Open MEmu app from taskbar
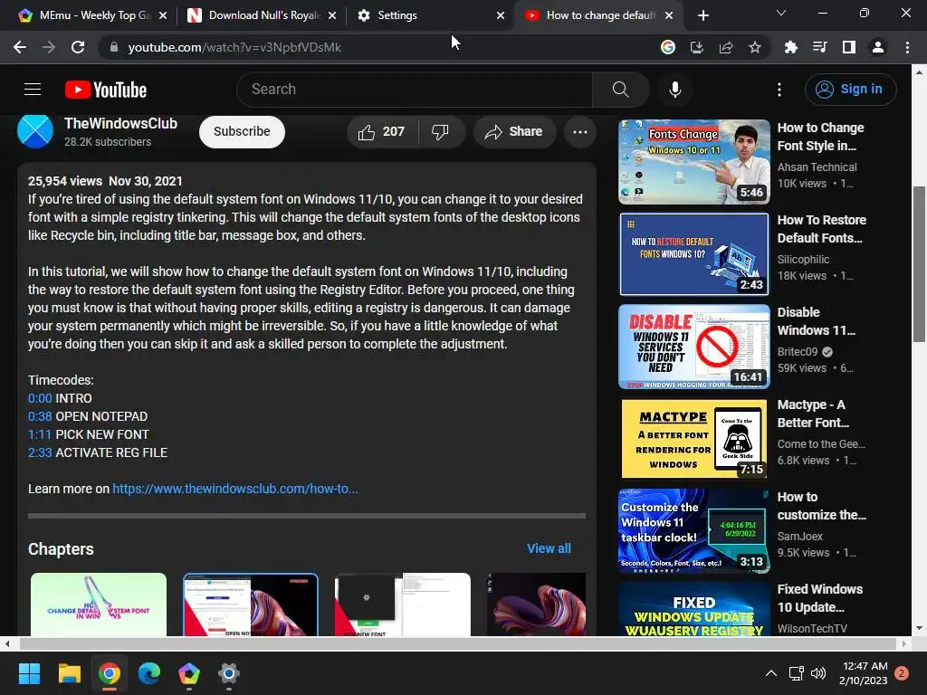Image resolution: width=927 pixels, height=695 pixels. pos(188,673)
